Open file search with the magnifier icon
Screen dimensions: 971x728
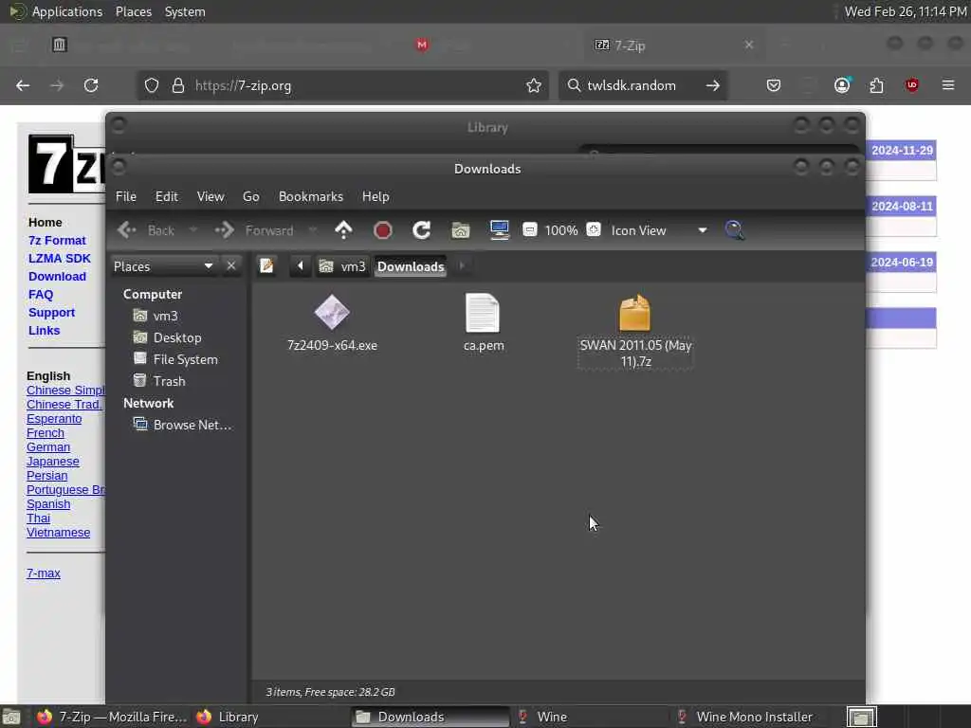pyautogui.click(x=735, y=230)
